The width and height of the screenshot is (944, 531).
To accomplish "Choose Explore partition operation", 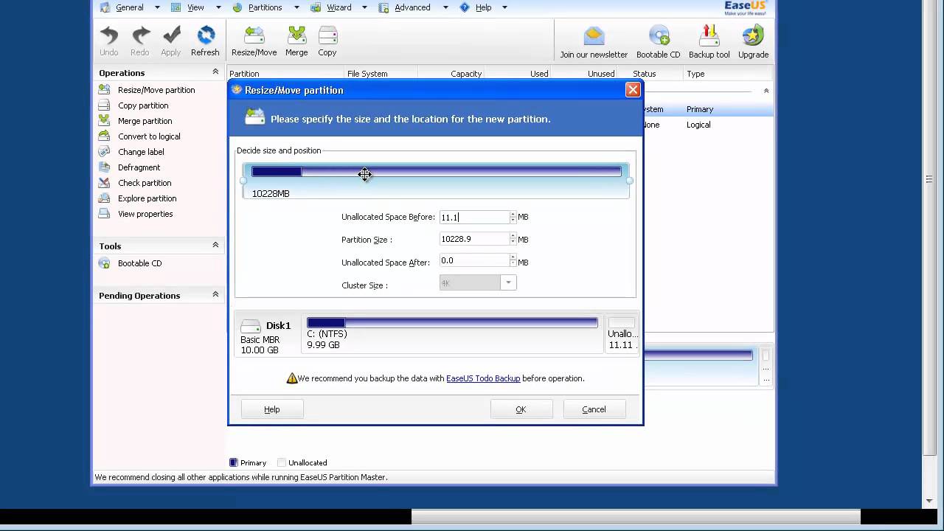I will [x=147, y=198].
